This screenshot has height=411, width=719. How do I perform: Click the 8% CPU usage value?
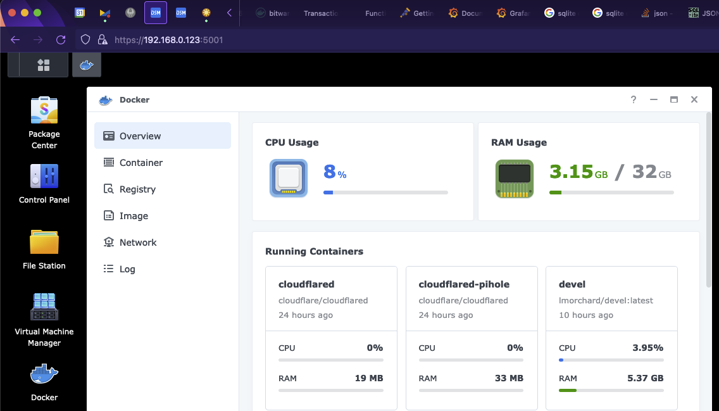click(335, 172)
